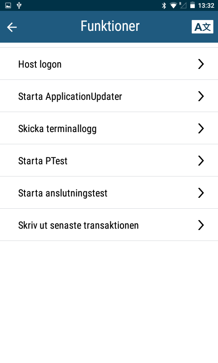The height and width of the screenshot is (363, 218).
Task: Tap chevron for Skriv ut senaste transaktionen
Action: click(201, 225)
